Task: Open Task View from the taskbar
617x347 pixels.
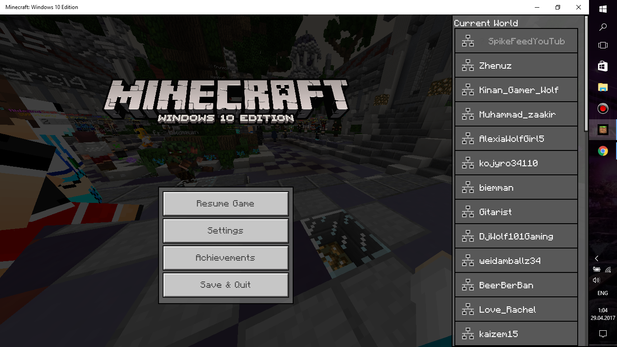Action: click(x=603, y=45)
